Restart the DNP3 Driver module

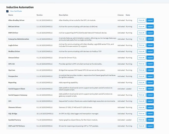150,33
